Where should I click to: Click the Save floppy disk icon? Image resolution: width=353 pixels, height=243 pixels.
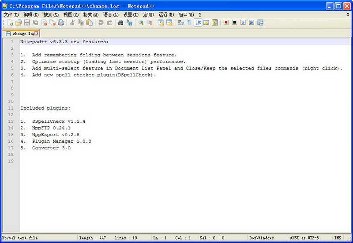point(27,23)
